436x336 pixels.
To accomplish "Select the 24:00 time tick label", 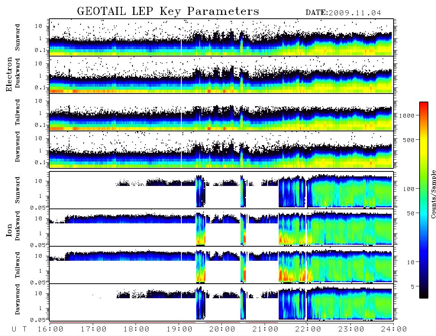I will tap(394, 329).
